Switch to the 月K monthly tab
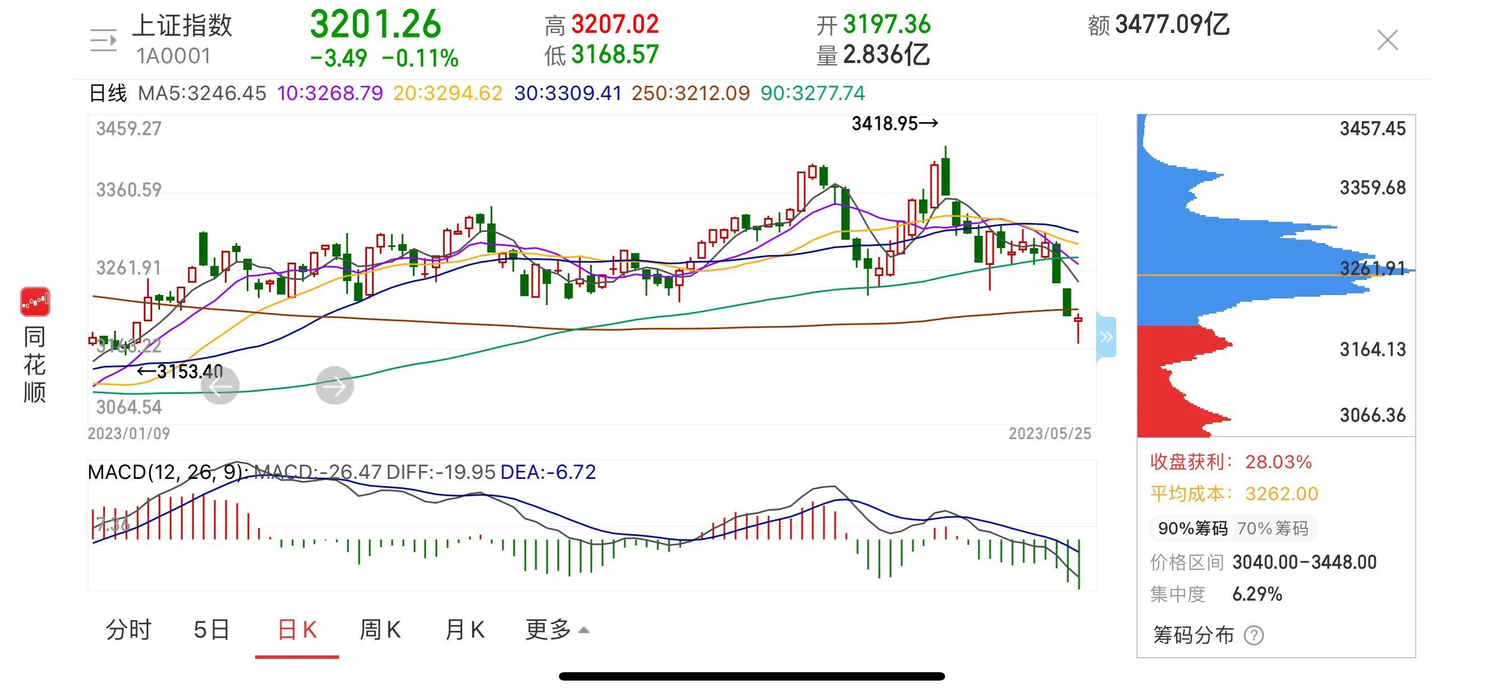The height and width of the screenshot is (694, 1504). pos(464,630)
